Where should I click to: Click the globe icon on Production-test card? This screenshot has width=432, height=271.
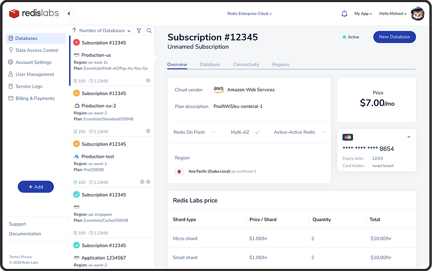pyautogui.click(x=142, y=182)
